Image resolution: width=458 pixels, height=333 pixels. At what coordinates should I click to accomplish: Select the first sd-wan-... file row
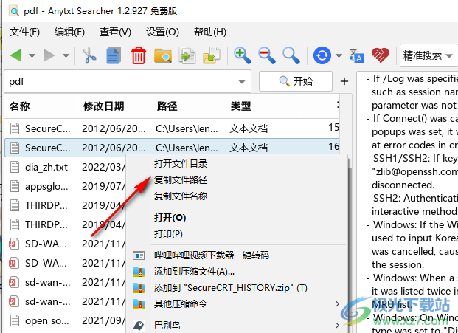(66, 282)
